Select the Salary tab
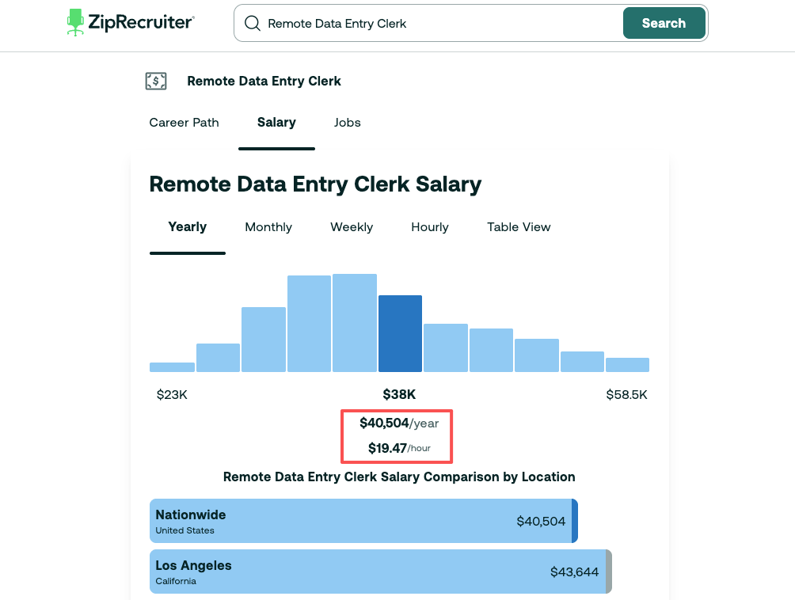Screen dimensions: 795x600 click(276, 123)
